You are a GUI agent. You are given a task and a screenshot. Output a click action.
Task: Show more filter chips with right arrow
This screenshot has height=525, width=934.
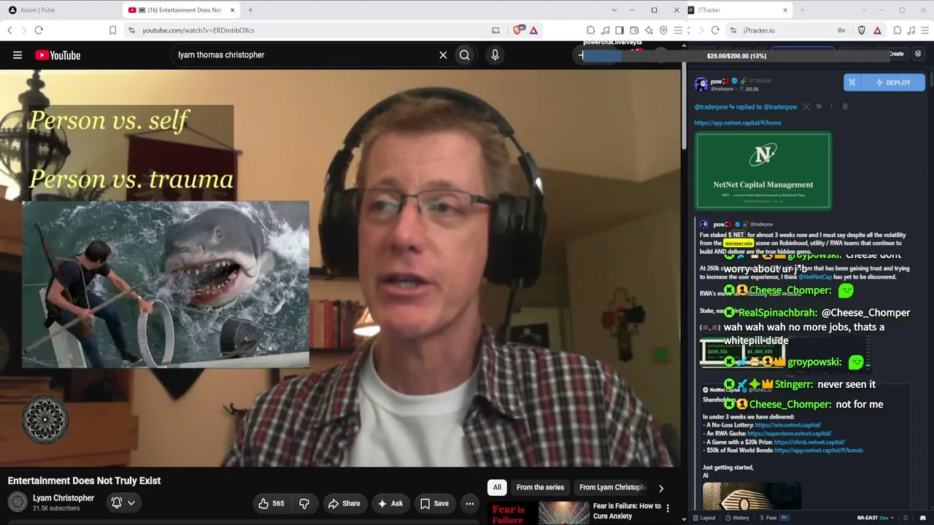click(x=661, y=488)
